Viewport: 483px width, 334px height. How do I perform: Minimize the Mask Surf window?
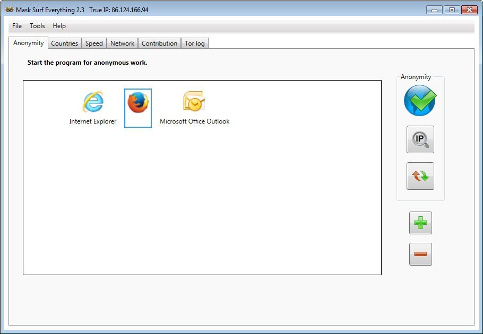click(434, 10)
